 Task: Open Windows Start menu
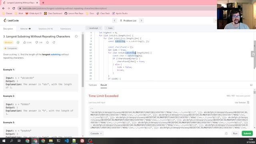point(4,141)
